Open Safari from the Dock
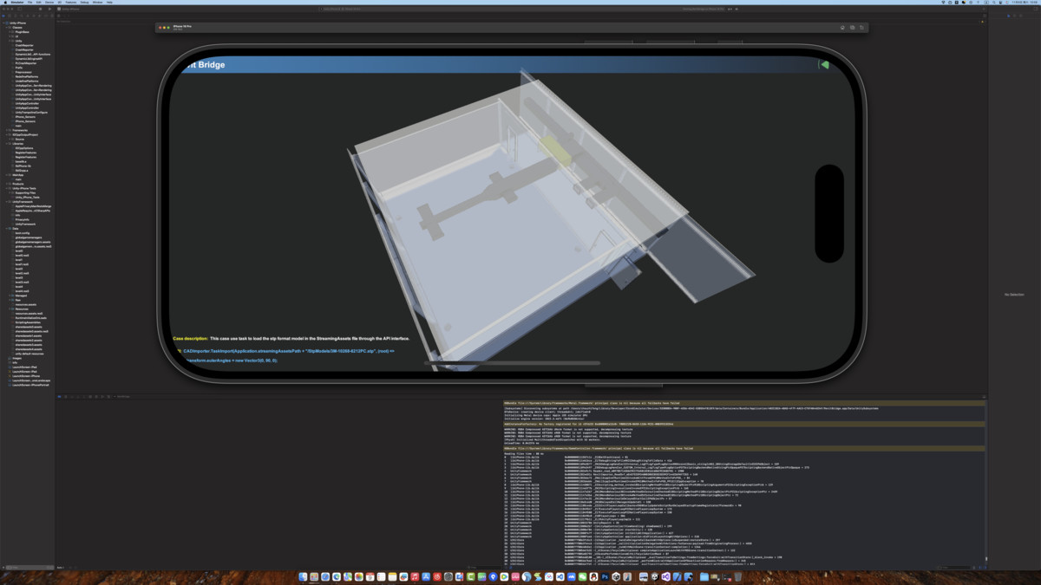 click(325, 576)
